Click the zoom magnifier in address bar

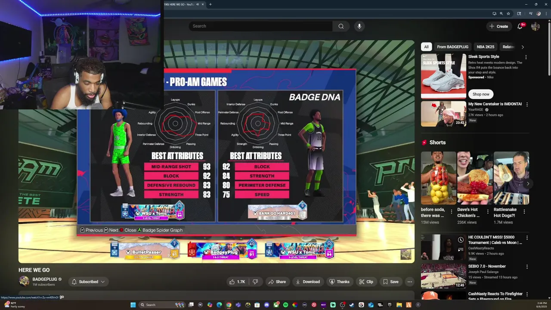(x=501, y=14)
